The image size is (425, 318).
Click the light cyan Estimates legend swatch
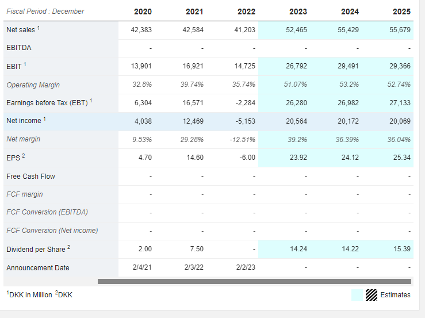(357, 295)
